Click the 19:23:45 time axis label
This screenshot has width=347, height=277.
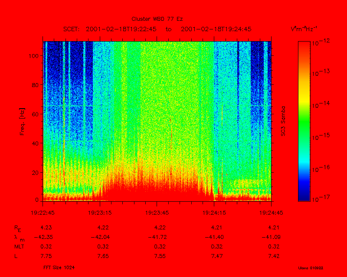157,213
